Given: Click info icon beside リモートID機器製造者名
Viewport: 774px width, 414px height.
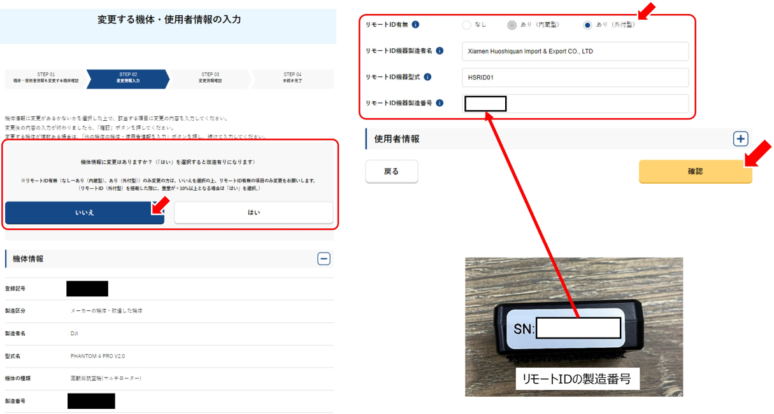Looking at the screenshot, I should tap(440, 51).
